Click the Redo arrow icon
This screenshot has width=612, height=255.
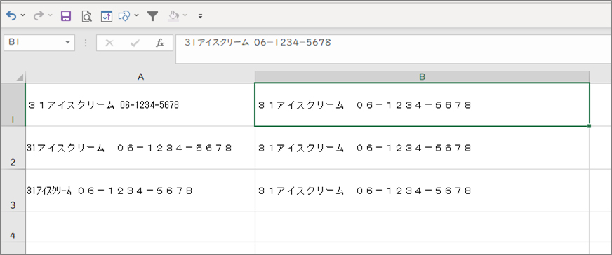point(39,16)
